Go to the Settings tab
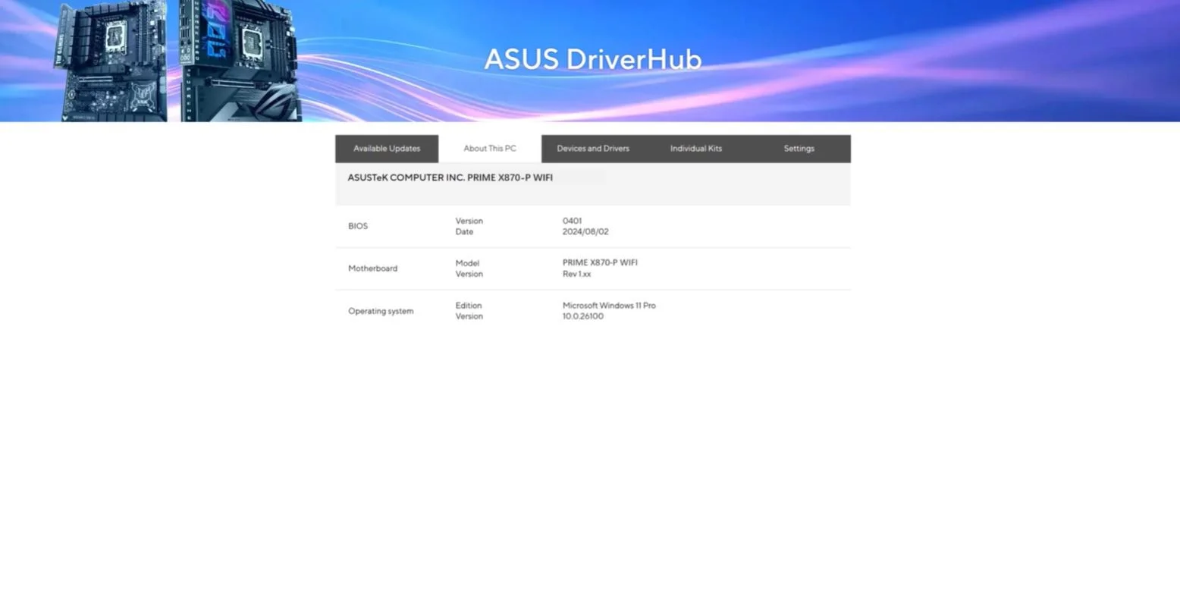 click(799, 149)
